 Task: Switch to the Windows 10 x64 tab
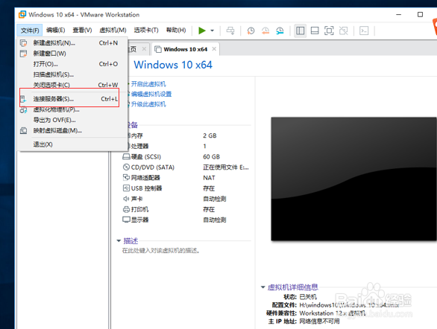[x=185, y=49]
